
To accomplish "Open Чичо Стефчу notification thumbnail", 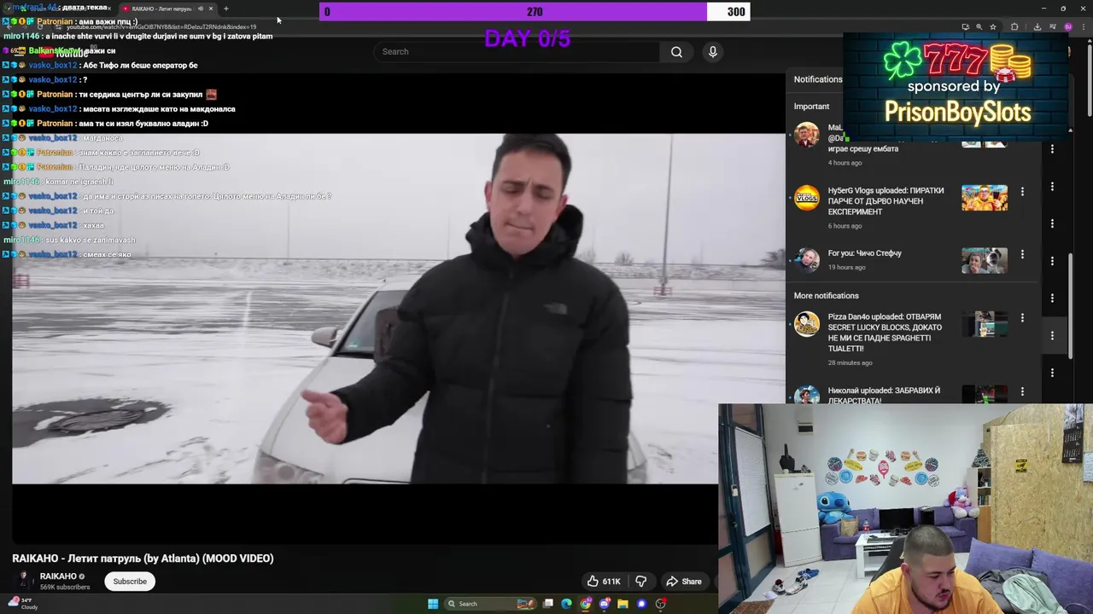I will coord(985,260).
